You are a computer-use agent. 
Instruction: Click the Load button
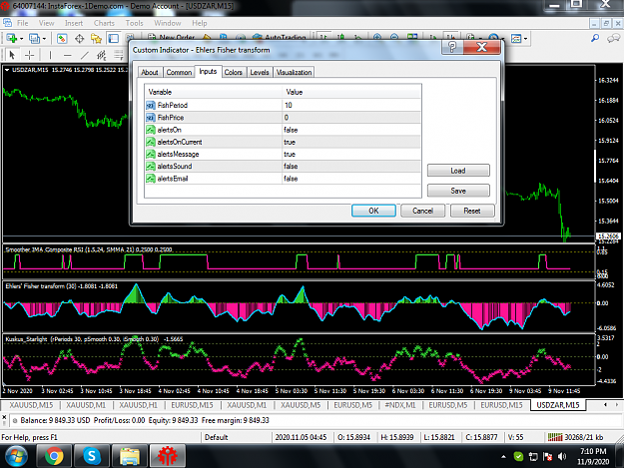tap(458, 171)
